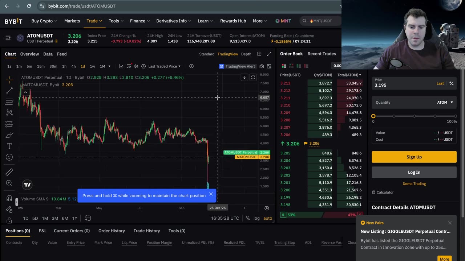Switch chart to Depth mode
The width and height of the screenshot is (465, 261).
tap(246, 54)
